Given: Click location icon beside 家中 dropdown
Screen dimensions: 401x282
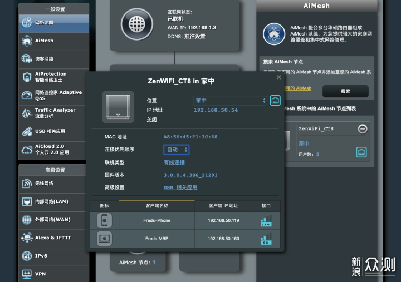Looking at the screenshot, I should 275,100.
